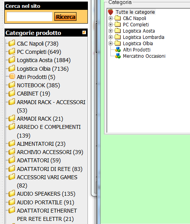The width and height of the screenshot is (190, 224).
Task: Collapse the Categorie prodotto panel with orange square
Action: coord(84,33)
